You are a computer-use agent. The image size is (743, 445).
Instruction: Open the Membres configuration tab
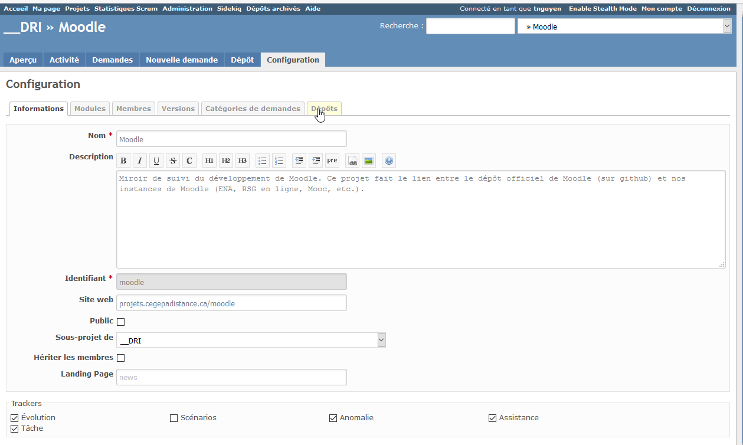tap(133, 109)
